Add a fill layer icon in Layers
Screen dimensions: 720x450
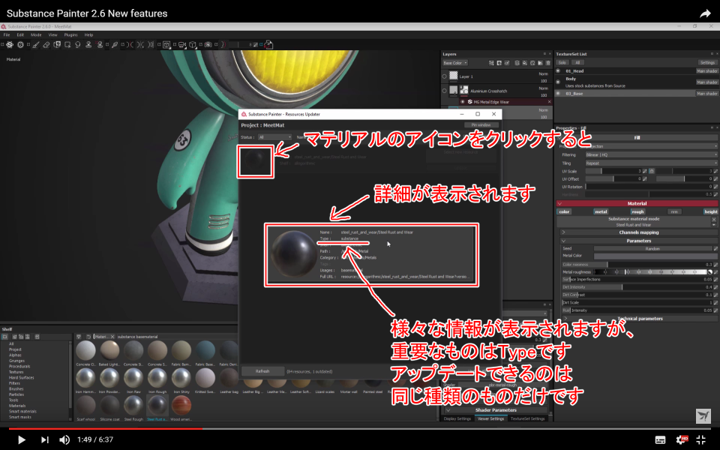tap(525, 63)
